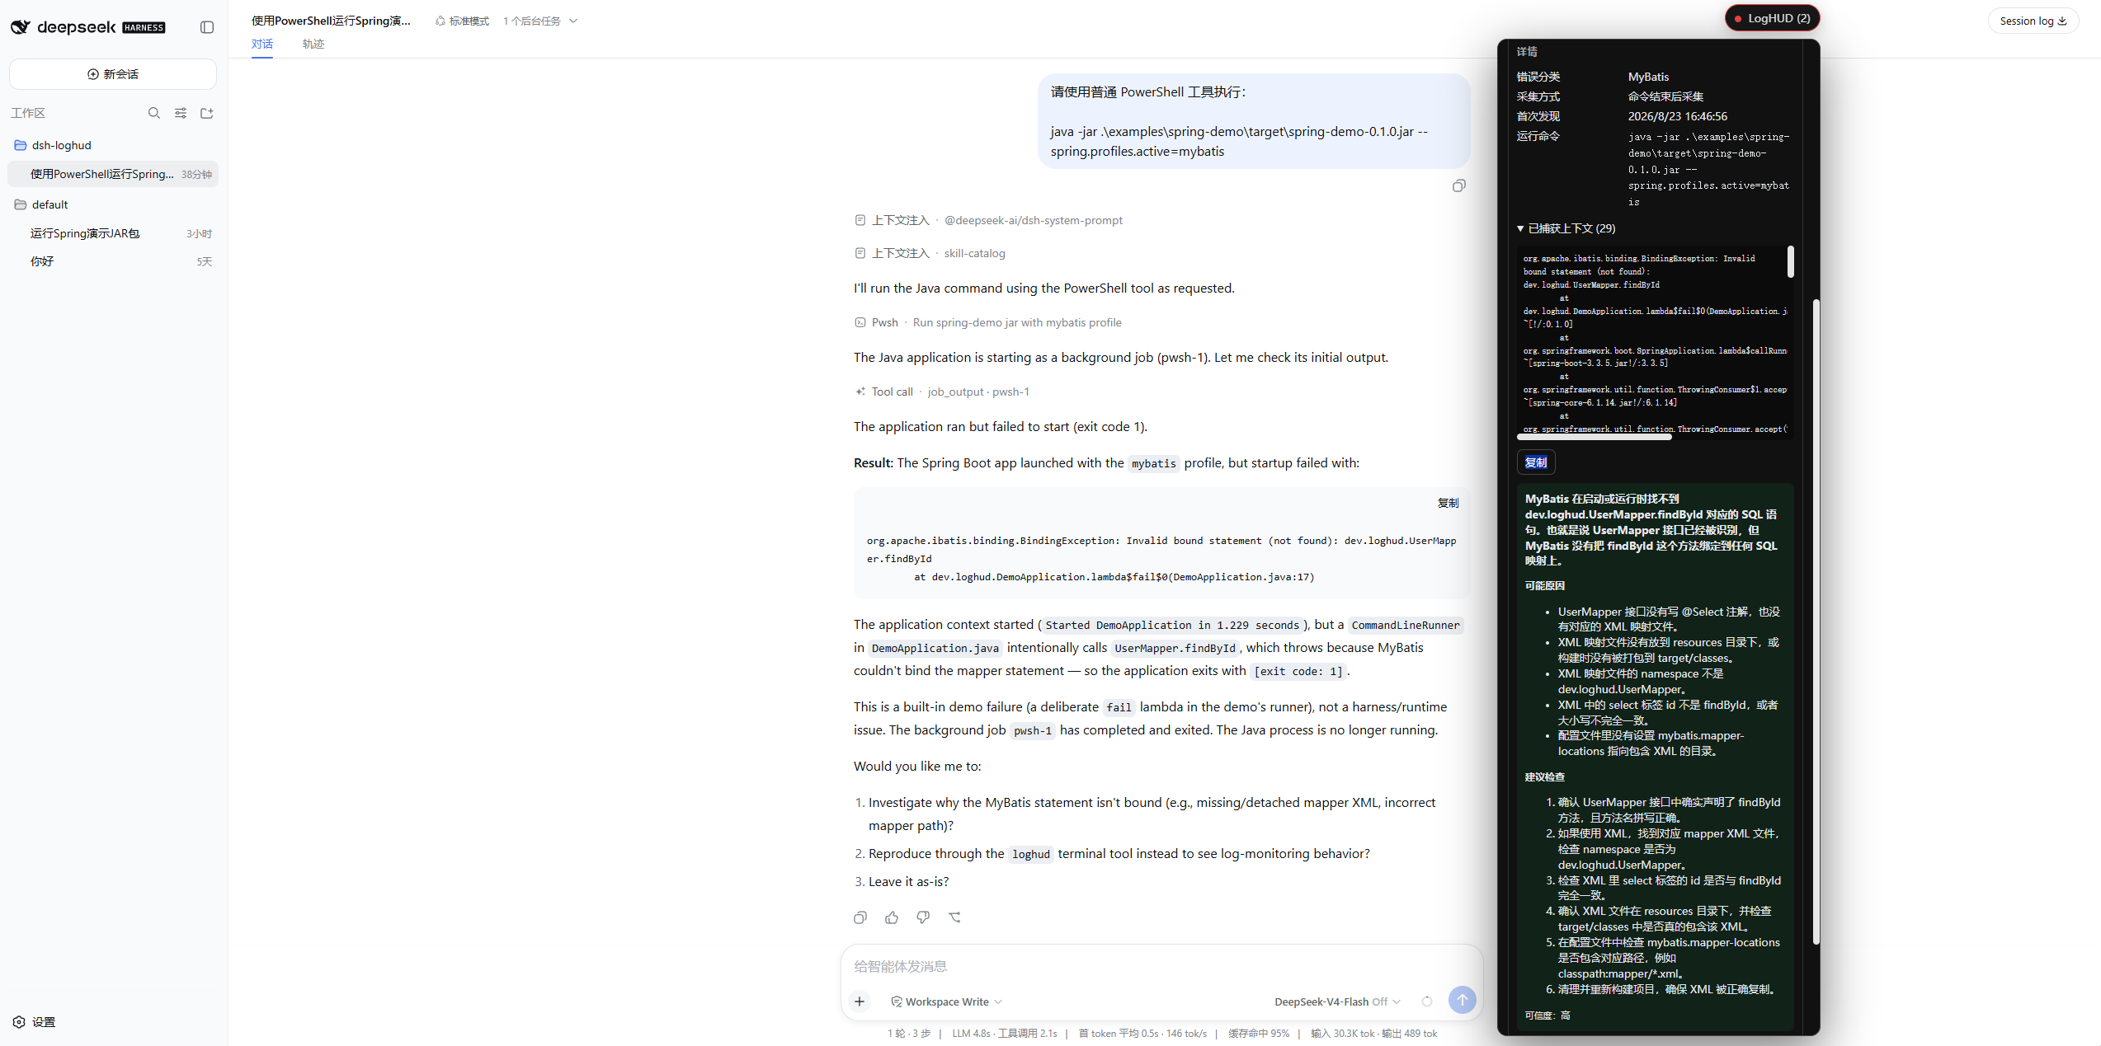Send the message with arrow button
Viewport: 2101px width, 1046px height.
click(x=1462, y=1000)
